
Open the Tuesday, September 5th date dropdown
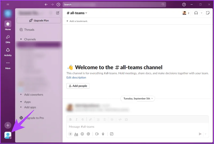click(x=137, y=98)
